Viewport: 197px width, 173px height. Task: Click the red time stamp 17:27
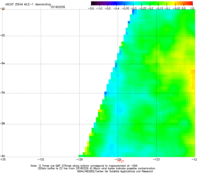(121, 162)
